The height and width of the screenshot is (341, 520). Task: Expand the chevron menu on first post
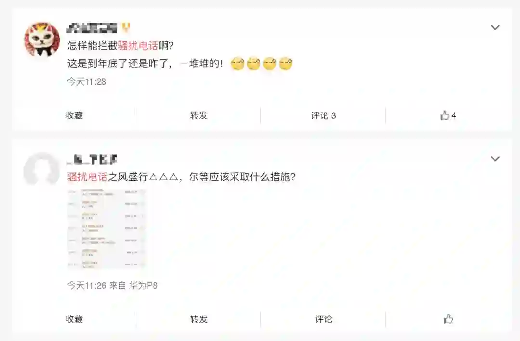(495, 27)
